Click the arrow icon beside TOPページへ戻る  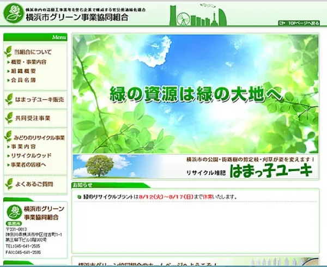pos(282,23)
